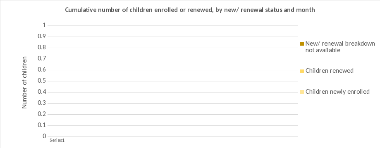Click the Children renewed legend color swatch
Image resolution: width=380 pixels, height=148 pixels.
pyautogui.click(x=302, y=72)
